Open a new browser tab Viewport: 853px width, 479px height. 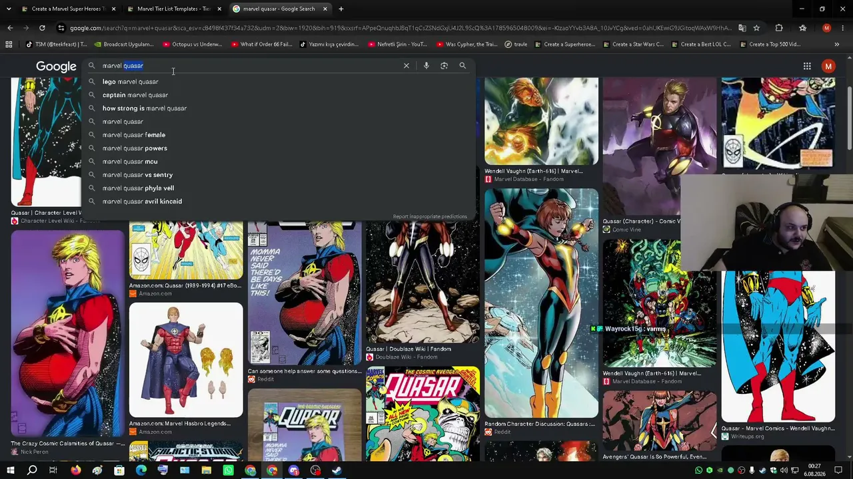pyautogui.click(x=341, y=9)
